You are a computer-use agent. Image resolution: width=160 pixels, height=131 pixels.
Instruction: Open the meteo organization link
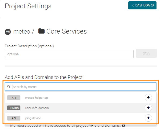[x=22, y=31]
